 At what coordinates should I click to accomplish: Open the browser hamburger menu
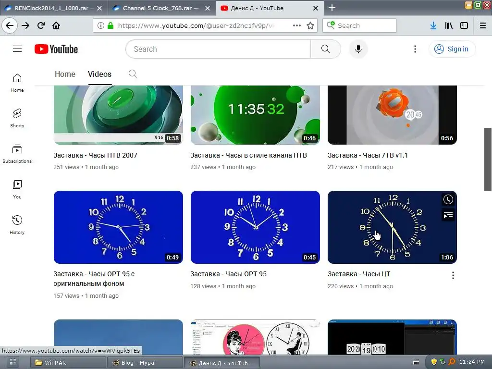[x=483, y=25]
